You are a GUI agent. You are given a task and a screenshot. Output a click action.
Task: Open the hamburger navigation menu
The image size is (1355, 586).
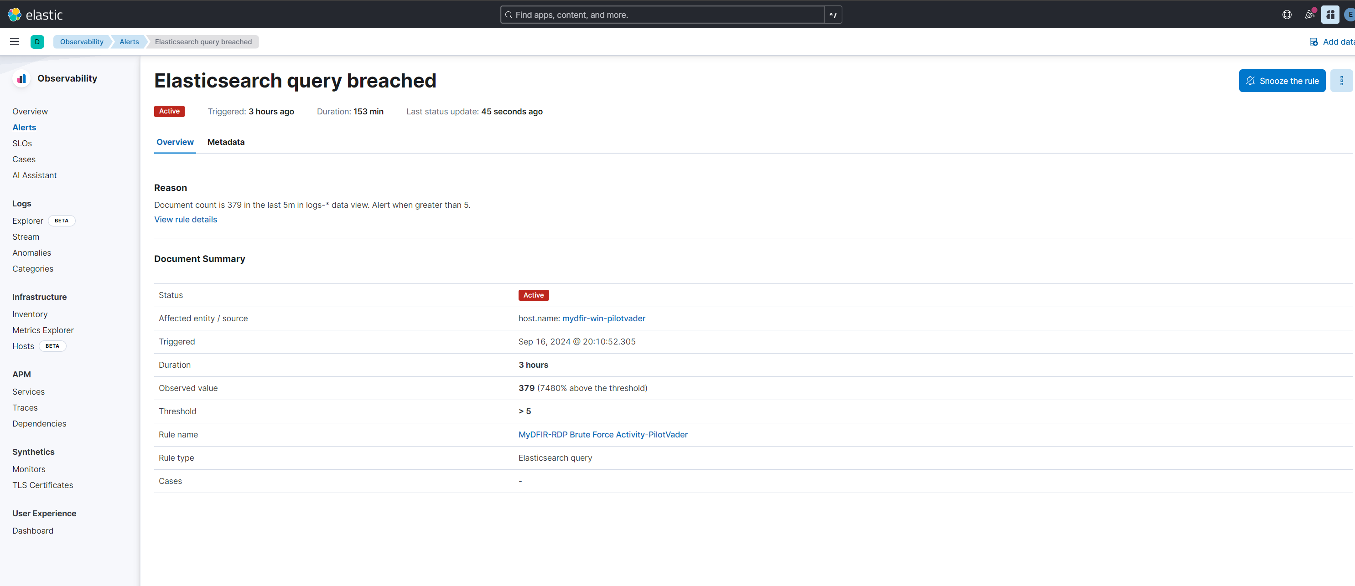[x=14, y=41]
